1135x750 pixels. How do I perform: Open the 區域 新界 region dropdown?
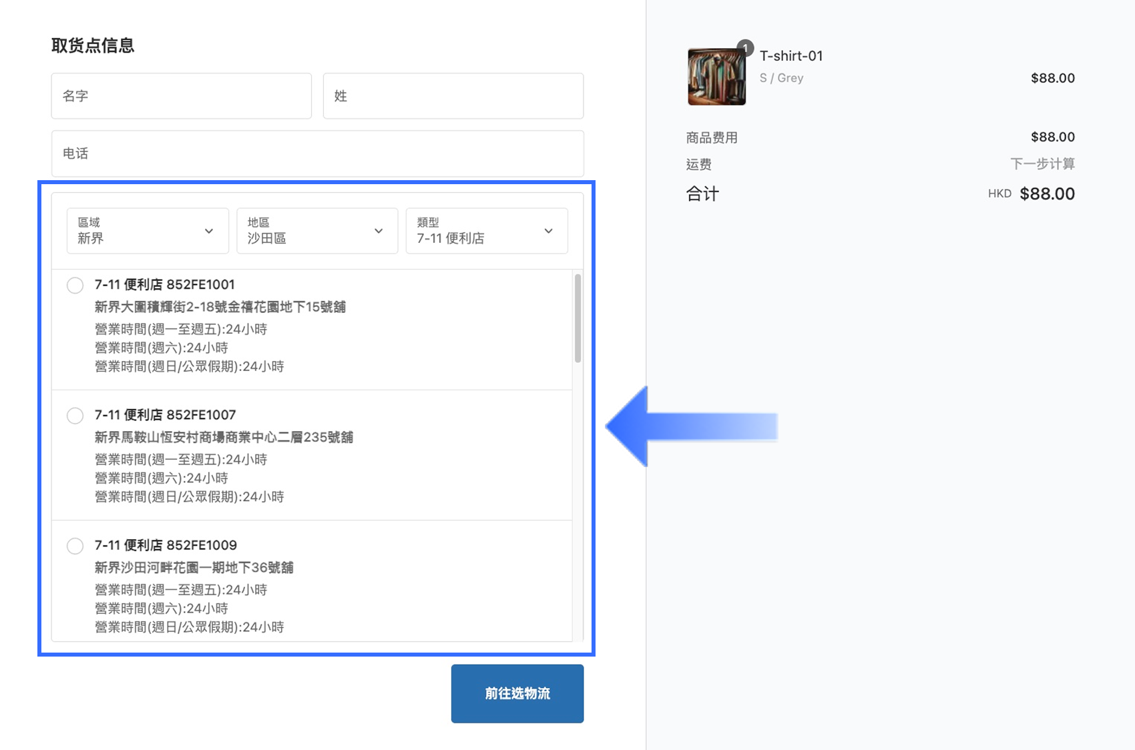pos(148,231)
